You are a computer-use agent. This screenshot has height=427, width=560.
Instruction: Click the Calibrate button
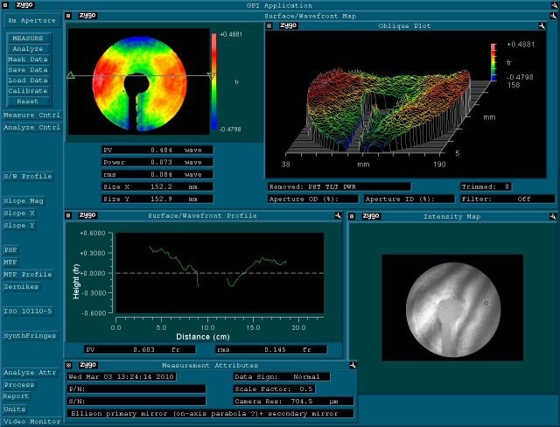[x=28, y=91]
